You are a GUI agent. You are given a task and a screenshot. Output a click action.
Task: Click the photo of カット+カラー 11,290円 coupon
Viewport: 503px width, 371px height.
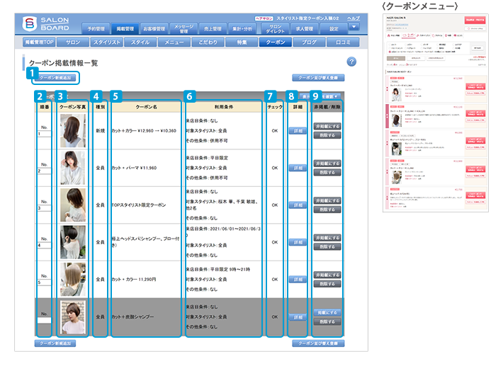coord(73,279)
